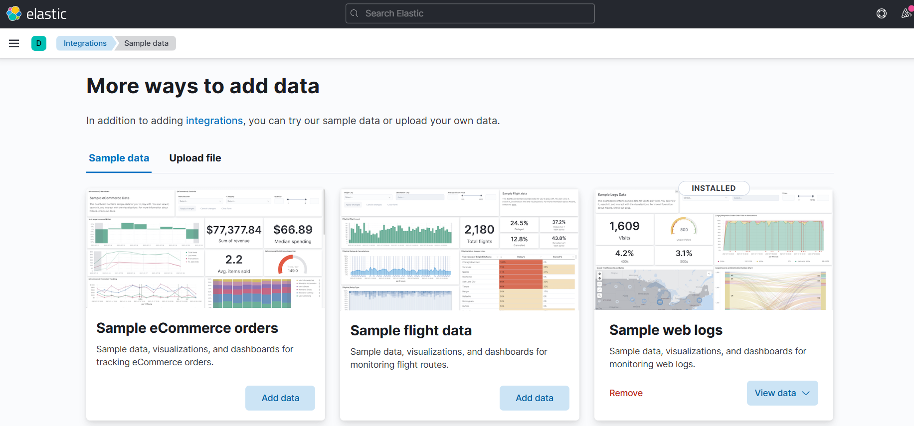Select the Sample data tab
This screenshot has width=914, height=426.
pos(119,158)
